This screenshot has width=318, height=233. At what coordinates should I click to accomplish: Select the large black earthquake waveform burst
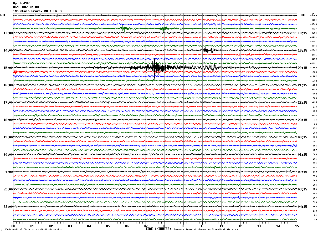tap(159, 68)
